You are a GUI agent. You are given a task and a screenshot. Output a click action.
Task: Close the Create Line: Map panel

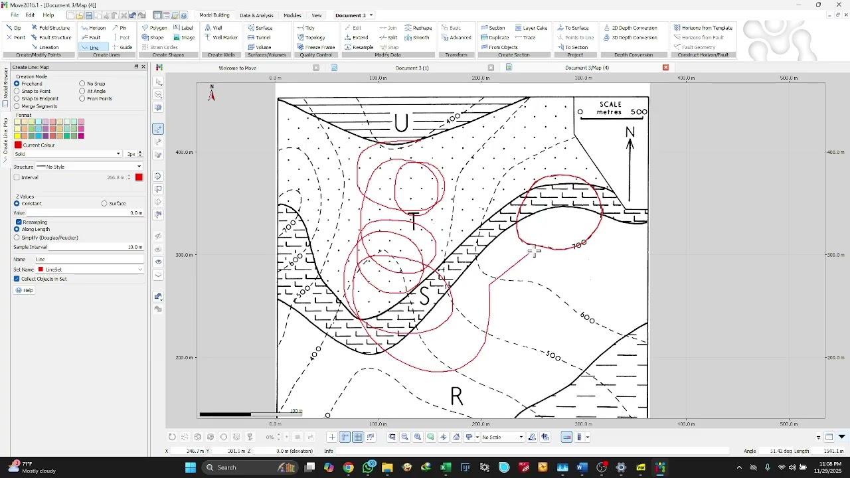143,67
